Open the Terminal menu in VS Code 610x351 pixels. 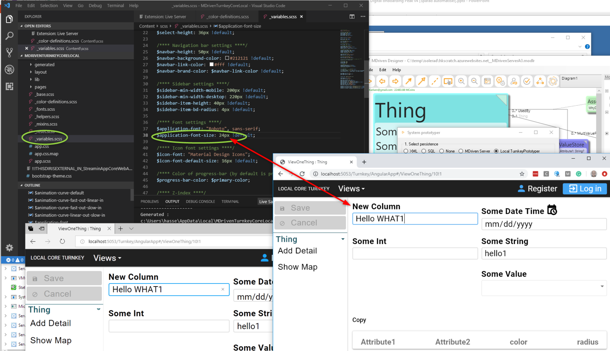(115, 5)
